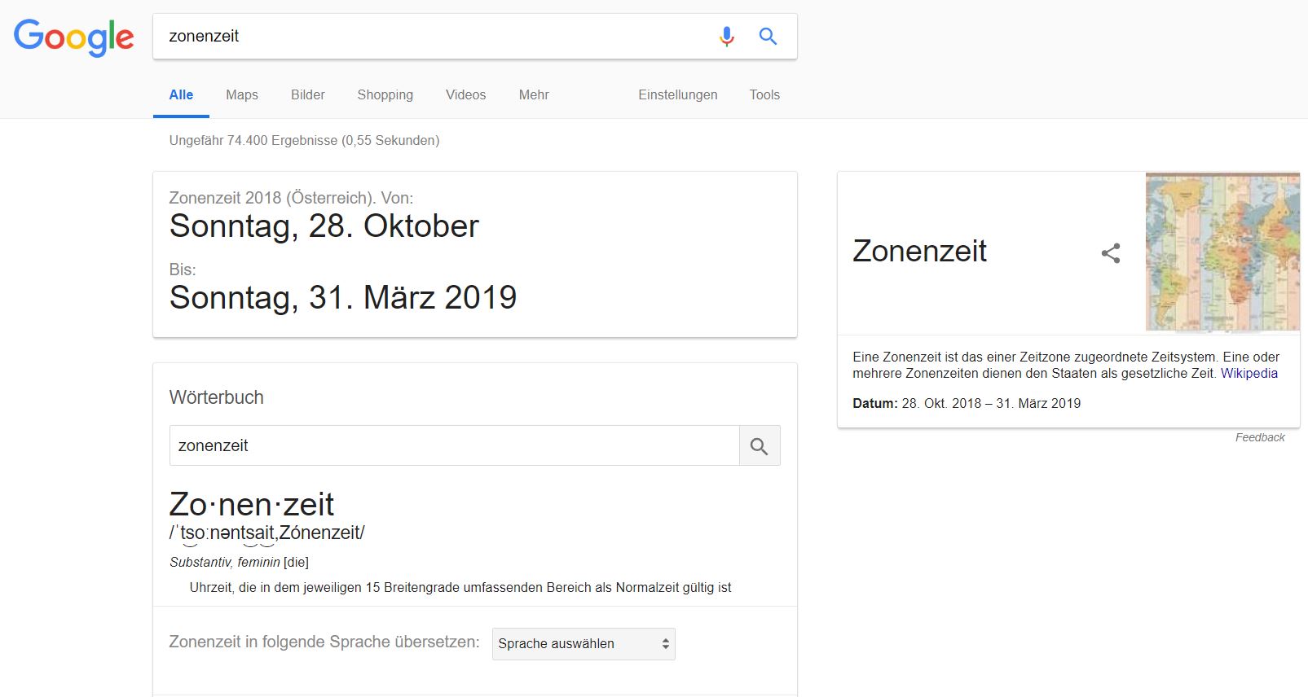The height and width of the screenshot is (697, 1308).
Task: Switch to the Maps tab
Action: click(241, 94)
